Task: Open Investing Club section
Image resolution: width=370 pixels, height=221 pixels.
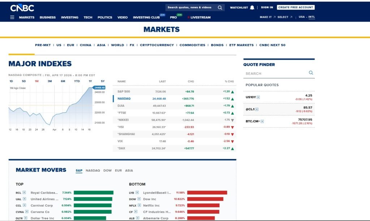Action: 146,17
